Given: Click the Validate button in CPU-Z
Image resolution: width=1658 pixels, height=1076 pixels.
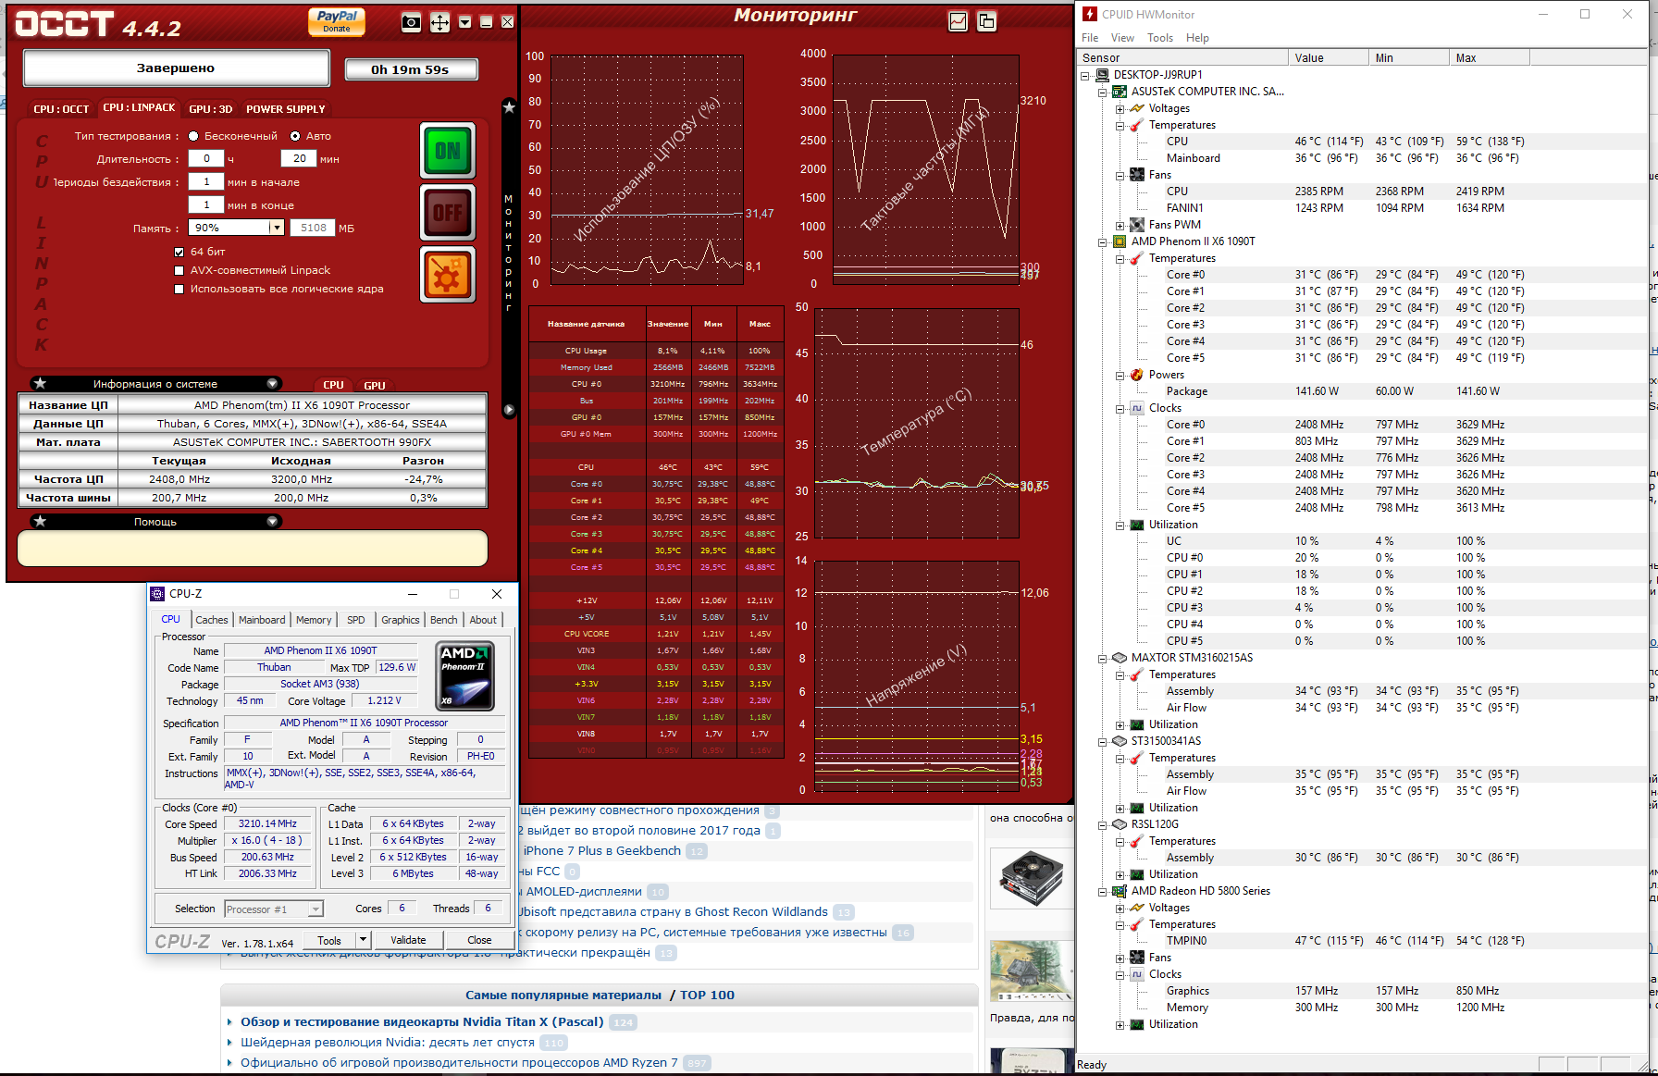Looking at the screenshot, I should point(408,940).
